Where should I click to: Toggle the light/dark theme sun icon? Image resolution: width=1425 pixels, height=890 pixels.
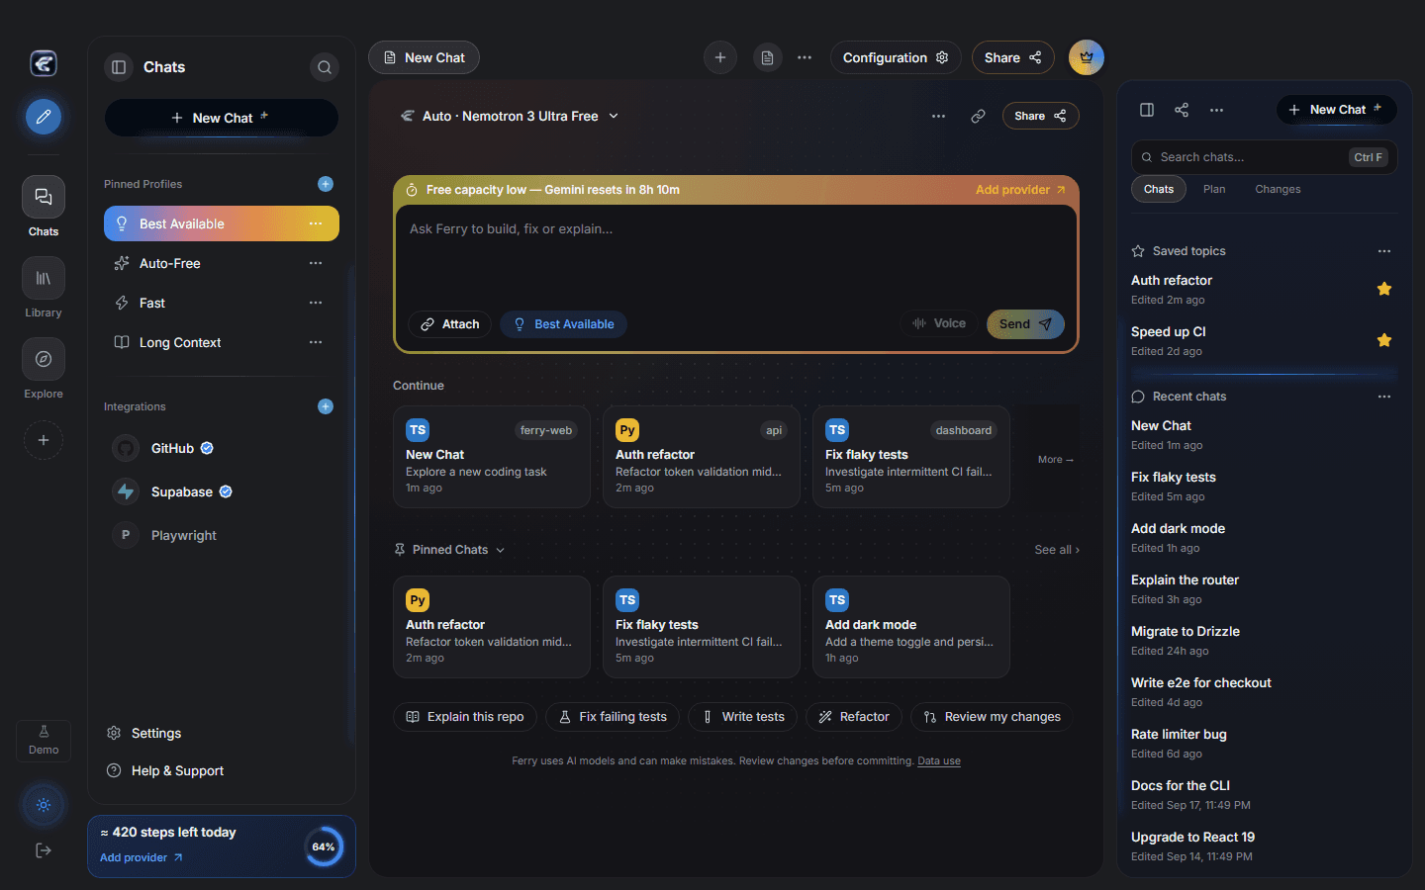44,805
